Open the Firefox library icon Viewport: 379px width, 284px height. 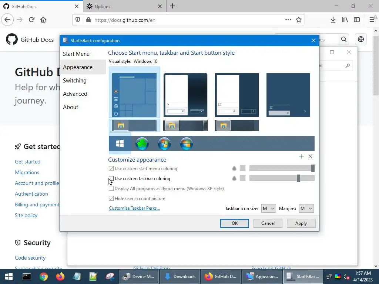point(345,20)
